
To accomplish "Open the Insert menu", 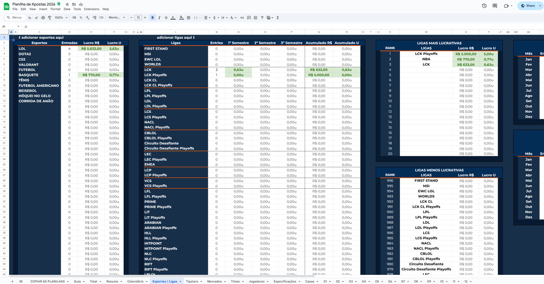I will [x=43, y=9].
